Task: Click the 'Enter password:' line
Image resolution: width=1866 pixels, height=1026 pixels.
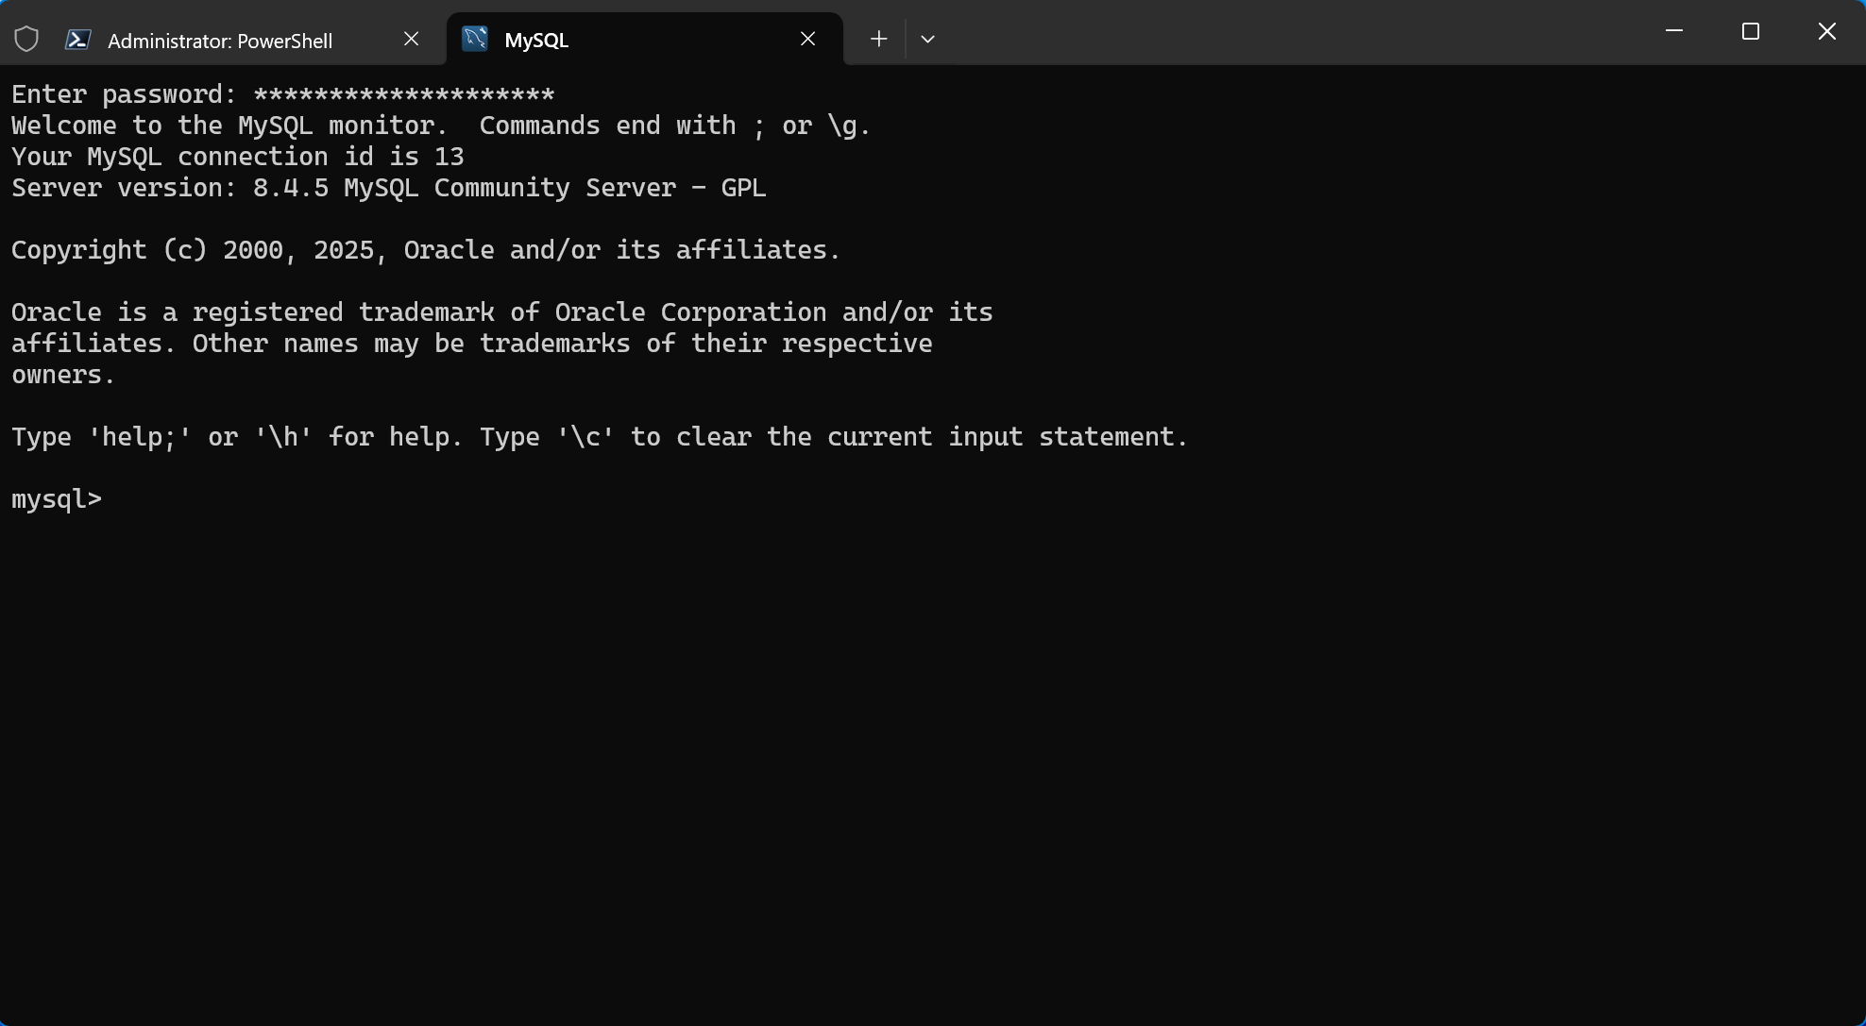Action: (283, 94)
